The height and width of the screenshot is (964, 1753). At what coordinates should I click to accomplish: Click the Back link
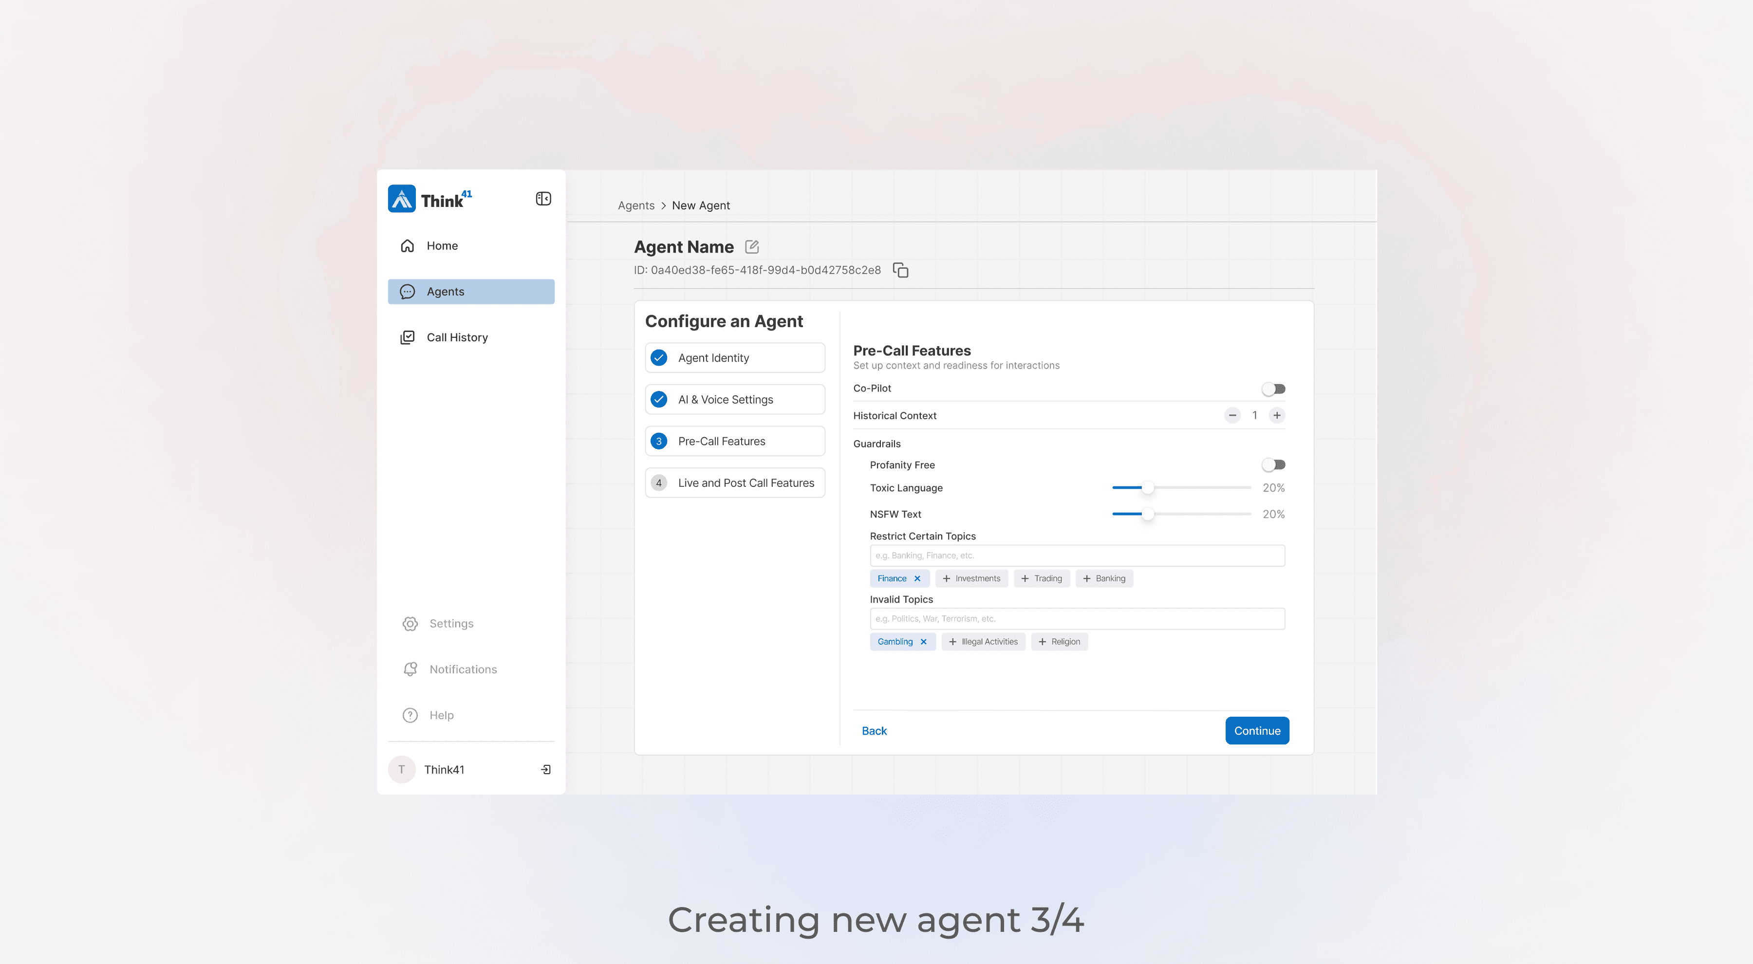(874, 731)
